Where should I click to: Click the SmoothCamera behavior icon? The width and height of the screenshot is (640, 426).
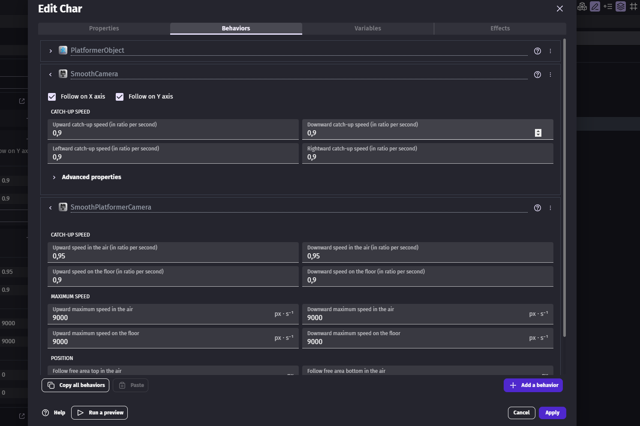click(x=63, y=74)
